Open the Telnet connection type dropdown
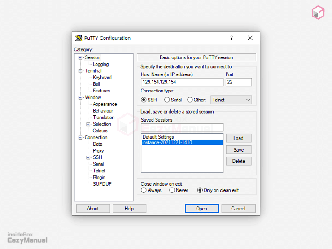 click(x=231, y=100)
